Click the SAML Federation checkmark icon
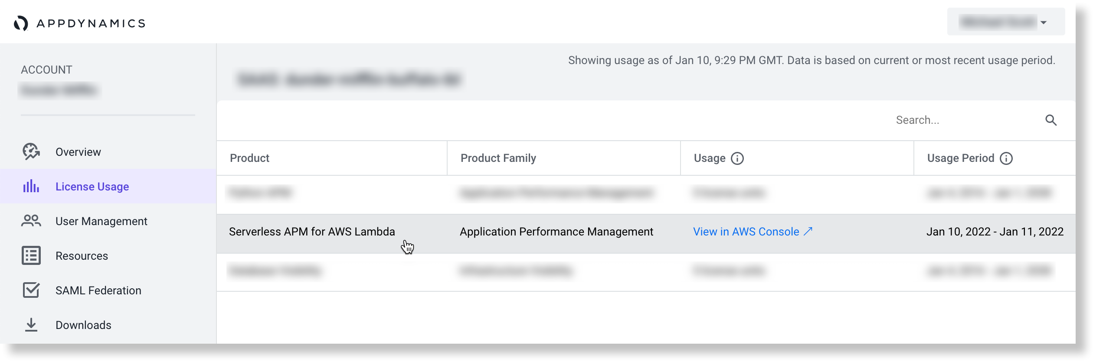The height and width of the screenshot is (361, 1093). [31, 290]
